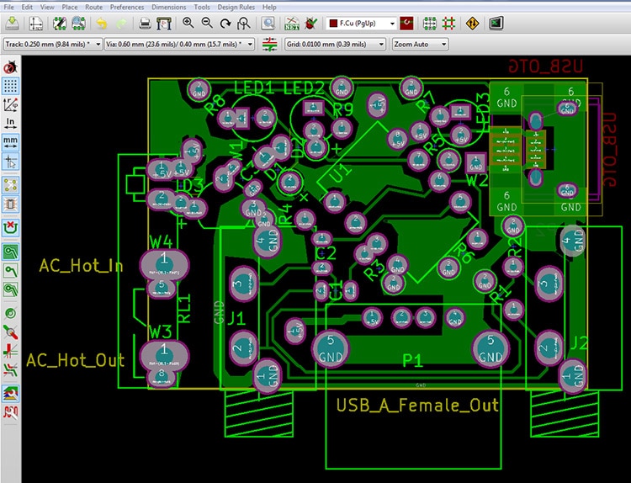Viewport: 631px width, 483px height.
Task: Click the auto track width icon
Action: point(269,43)
